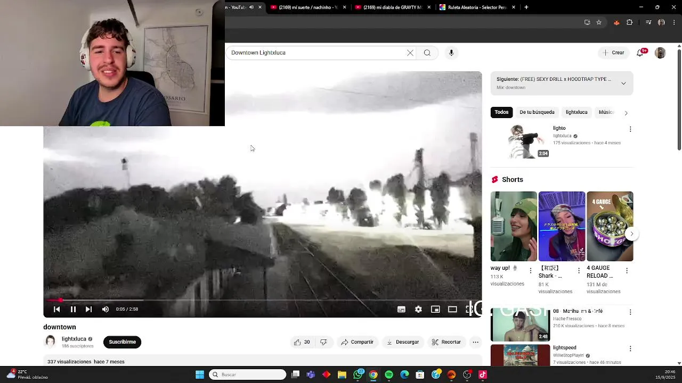
Task: Open lightxluca channel avatar
Action: pos(50,342)
